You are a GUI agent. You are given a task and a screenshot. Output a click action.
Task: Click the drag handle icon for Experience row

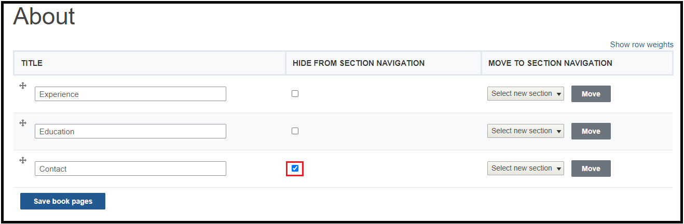[x=23, y=86]
